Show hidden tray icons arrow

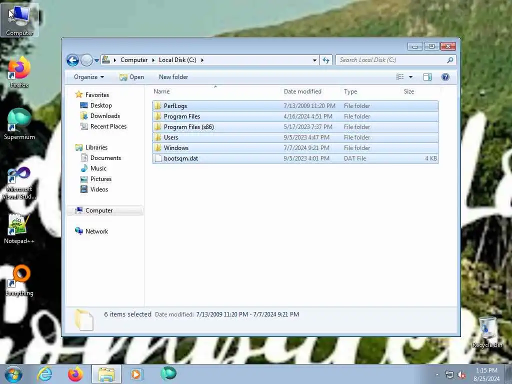[x=437, y=375]
